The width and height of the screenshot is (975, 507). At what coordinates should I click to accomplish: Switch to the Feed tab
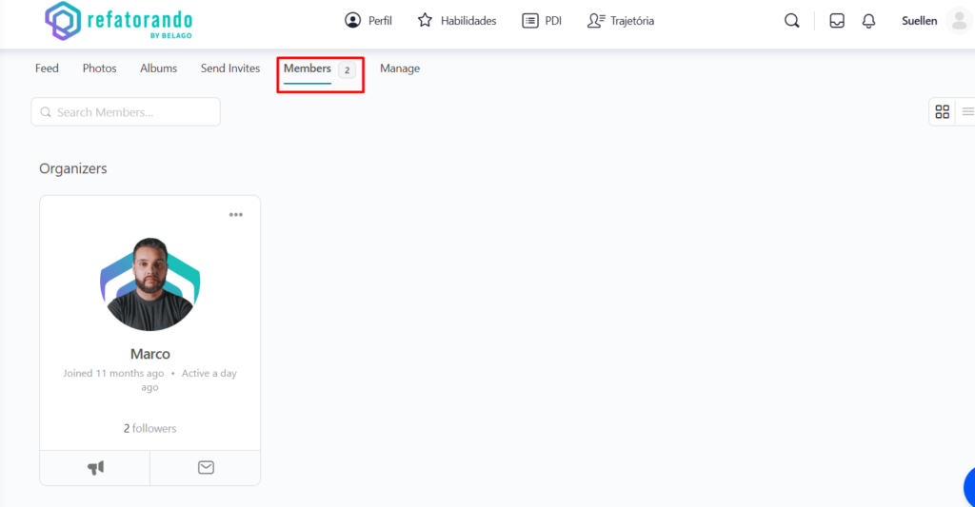47,68
